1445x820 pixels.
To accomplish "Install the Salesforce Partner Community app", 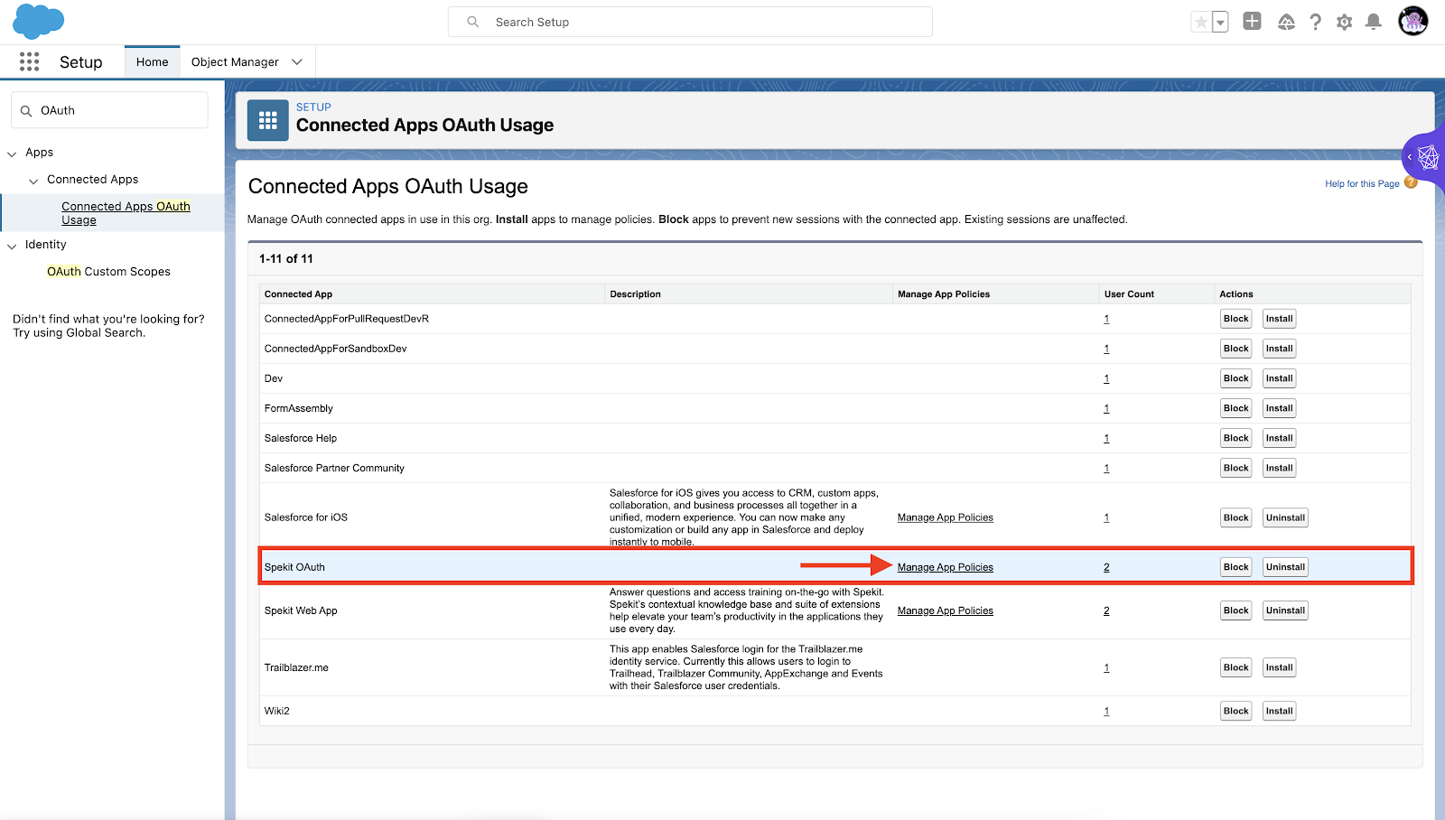I will tap(1279, 468).
